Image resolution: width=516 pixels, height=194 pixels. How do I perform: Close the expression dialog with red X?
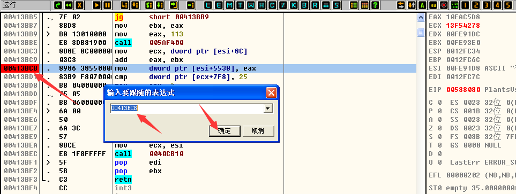point(271,93)
